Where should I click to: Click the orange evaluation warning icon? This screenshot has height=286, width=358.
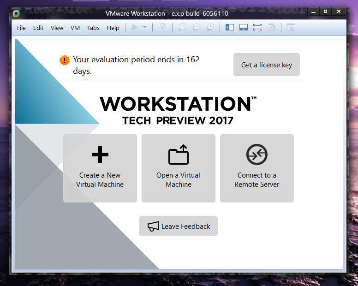point(65,60)
